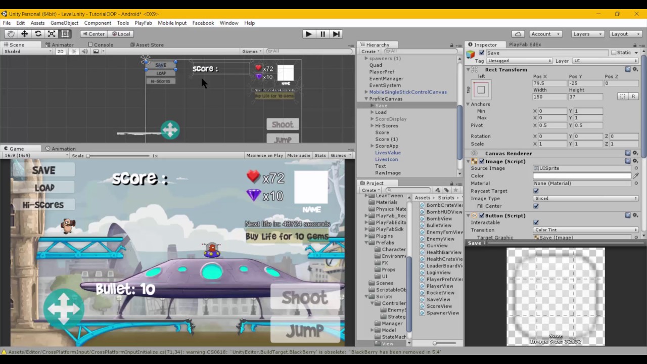
Task: Toggle Save object active checkbox
Action: pos(482,53)
